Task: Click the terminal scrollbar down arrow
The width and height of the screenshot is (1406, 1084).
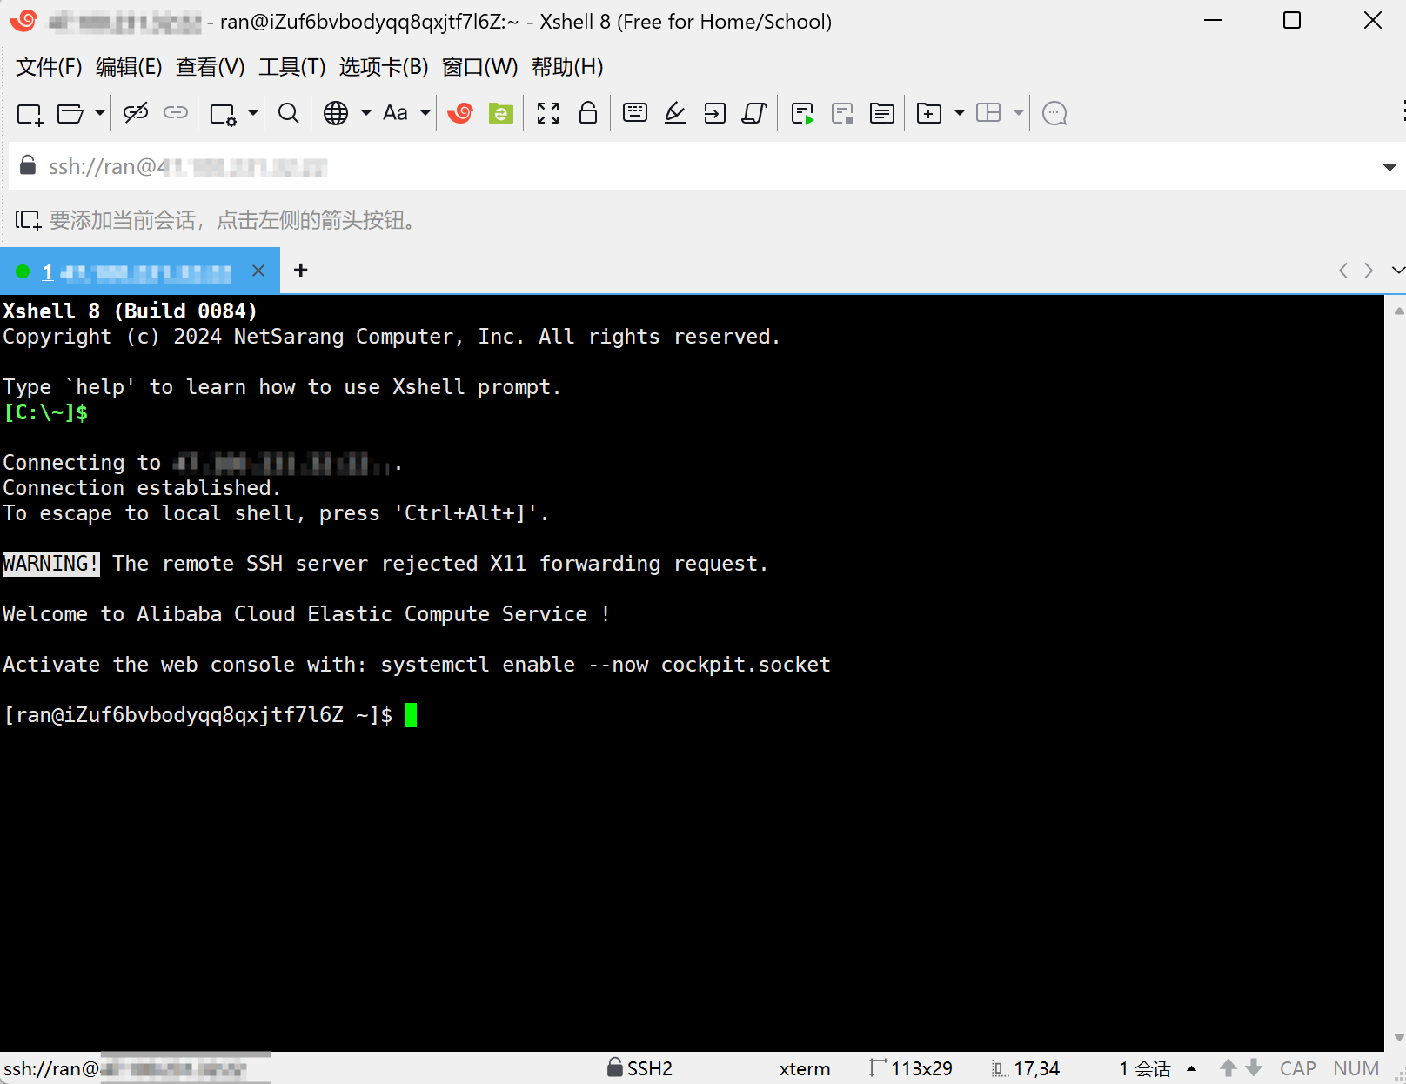Action: [1398, 1037]
